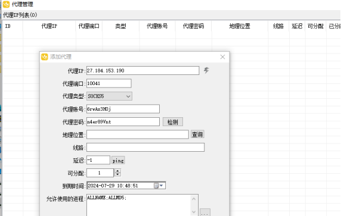Click the 代理IP列表(0) label
The width and height of the screenshot is (341, 216).
[x=20, y=15]
